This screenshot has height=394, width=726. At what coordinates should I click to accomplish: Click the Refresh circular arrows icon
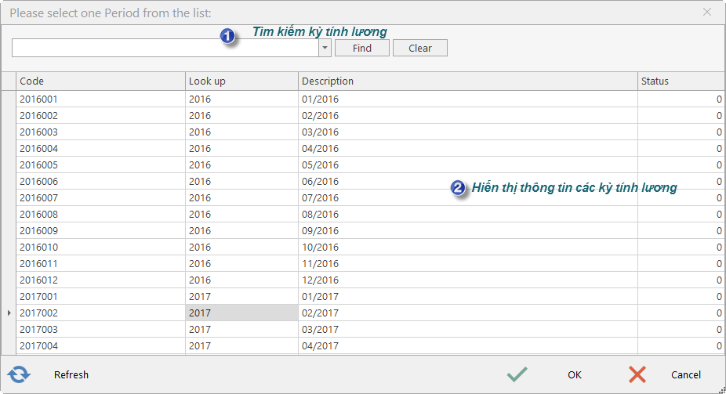pos(19,374)
